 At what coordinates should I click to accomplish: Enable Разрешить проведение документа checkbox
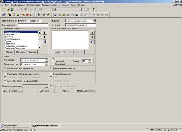(5, 74)
